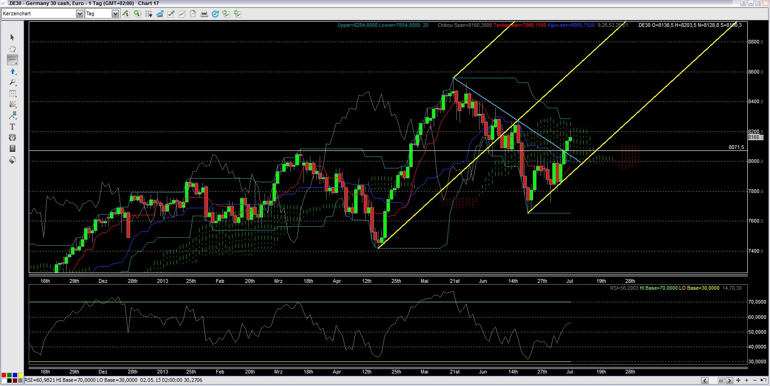
Task: Open the grid settings toolbar icon
Action: (x=148, y=14)
